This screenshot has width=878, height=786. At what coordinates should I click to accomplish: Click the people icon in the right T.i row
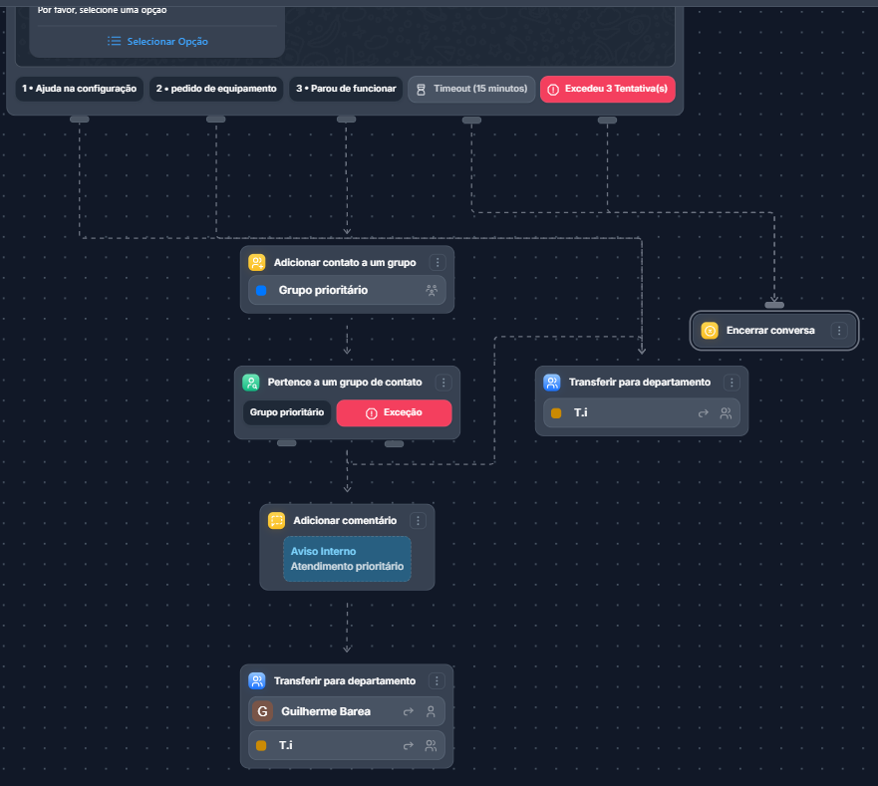[x=726, y=413]
